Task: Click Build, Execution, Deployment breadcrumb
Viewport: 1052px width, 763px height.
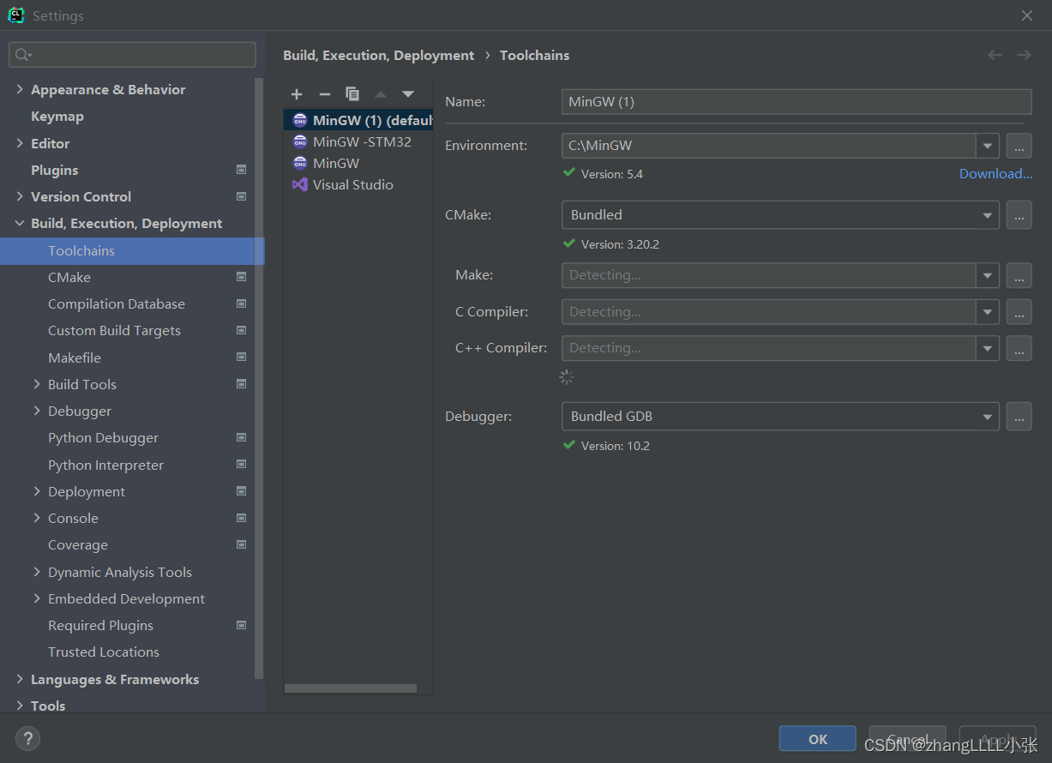Action: click(378, 55)
